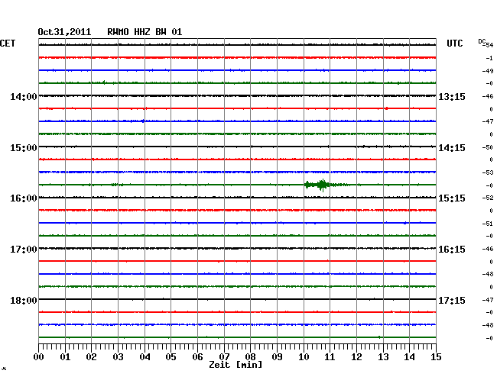Click minute label 15 on time axis
Viewport: 497px width, 377px height.
[x=436, y=357]
